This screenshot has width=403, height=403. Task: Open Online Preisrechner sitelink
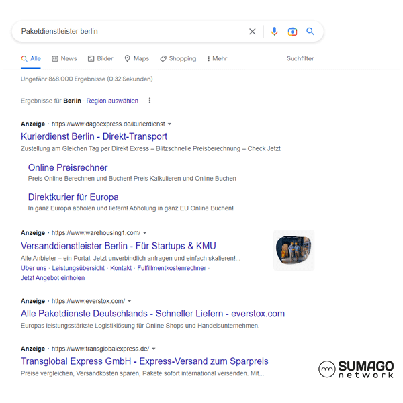click(x=68, y=167)
